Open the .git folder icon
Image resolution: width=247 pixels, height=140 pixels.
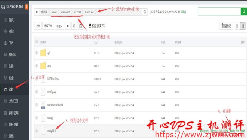(43, 53)
